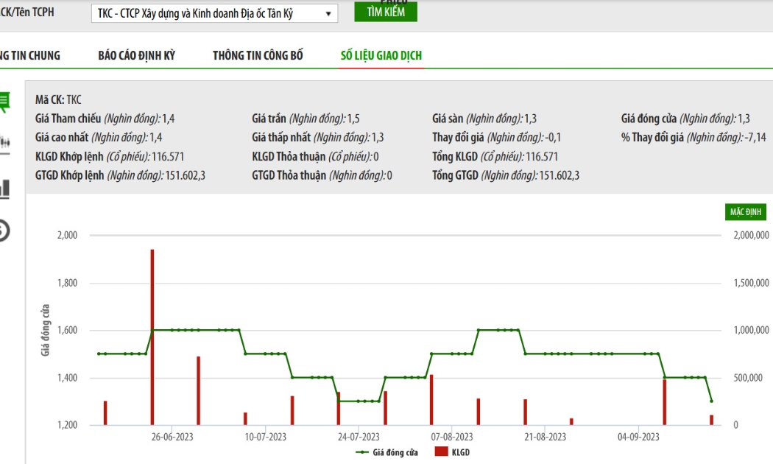Switch to the BÁO CÁO ĐỊNH KỲ tab
The image size is (773, 464).
(x=136, y=56)
